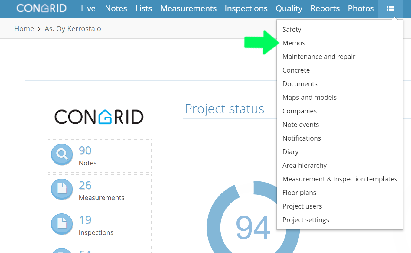Open Memos from the dropdown menu
The width and height of the screenshot is (411, 253).
pos(294,43)
